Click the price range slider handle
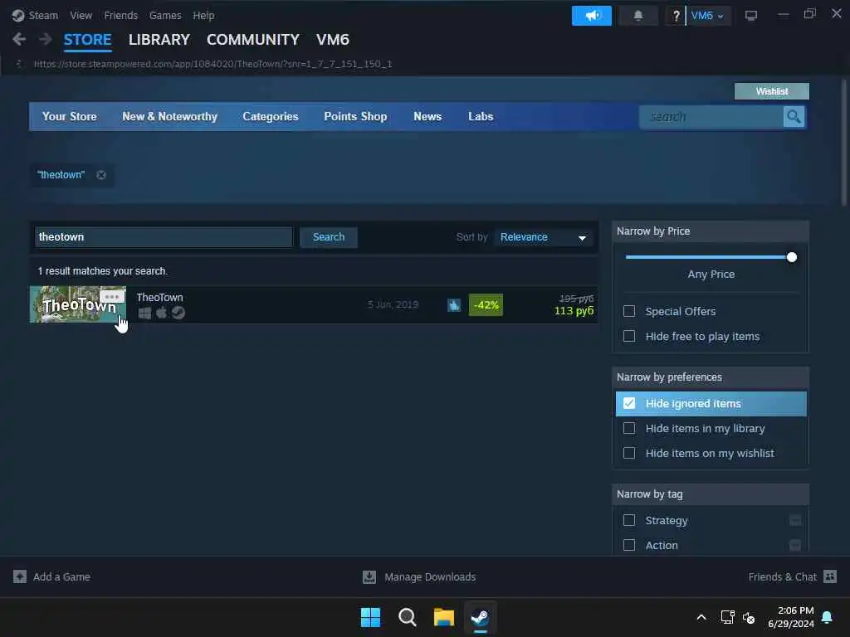The image size is (850, 637). [791, 257]
